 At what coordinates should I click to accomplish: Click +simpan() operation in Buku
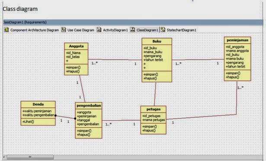pyautogui.click(x=151, y=74)
